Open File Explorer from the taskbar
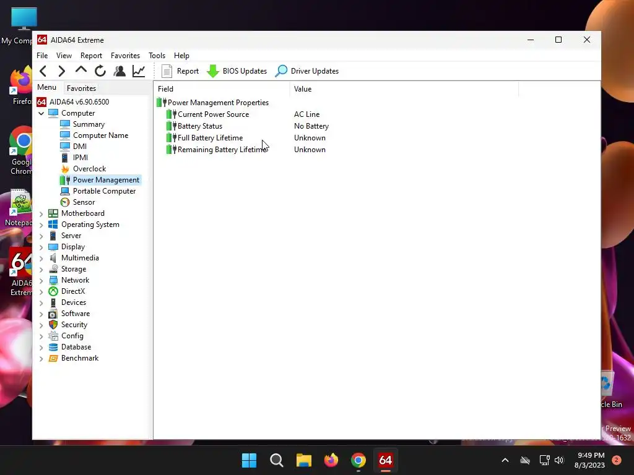This screenshot has width=634, height=475. (303, 460)
